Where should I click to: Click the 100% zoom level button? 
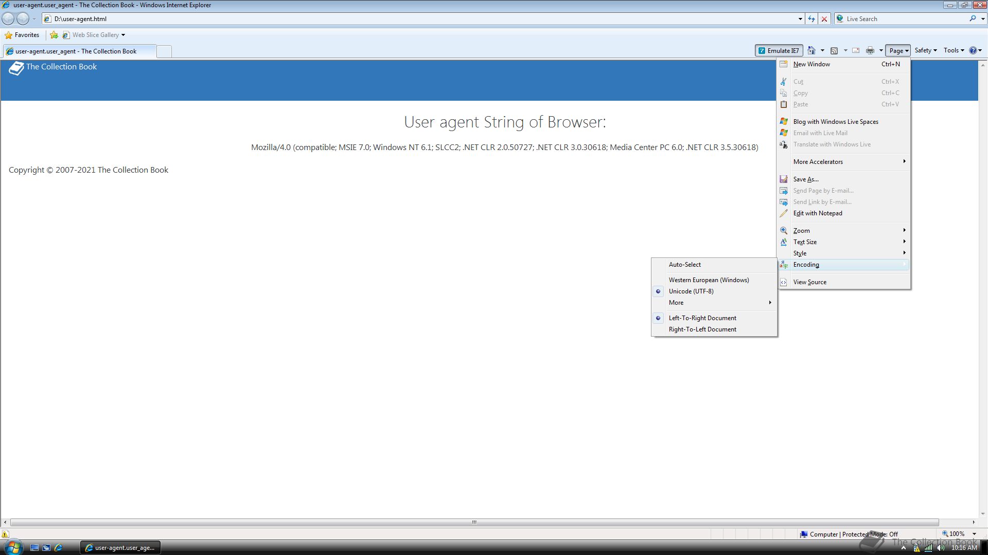click(953, 534)
